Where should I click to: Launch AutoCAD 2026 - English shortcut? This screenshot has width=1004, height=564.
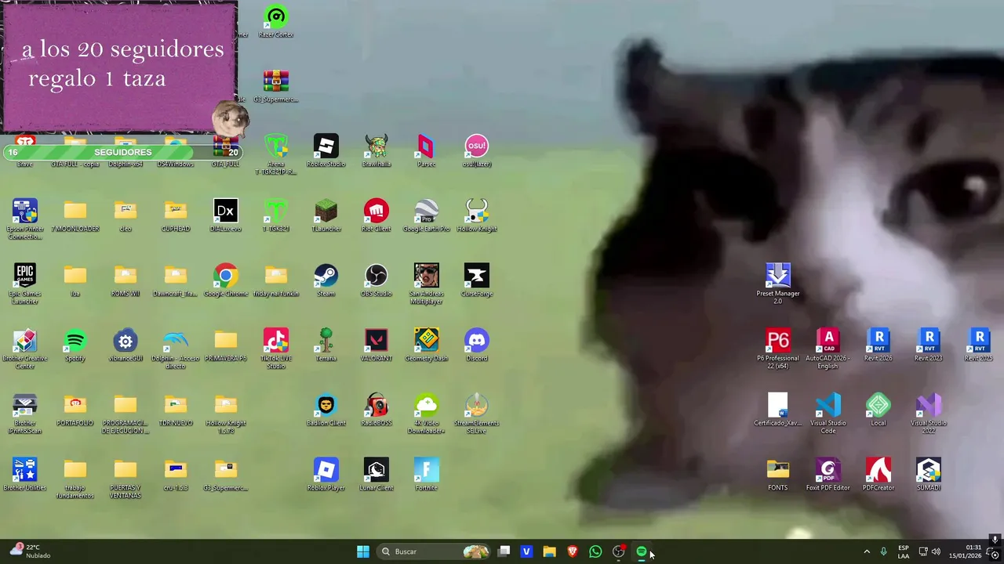[828, 349]
